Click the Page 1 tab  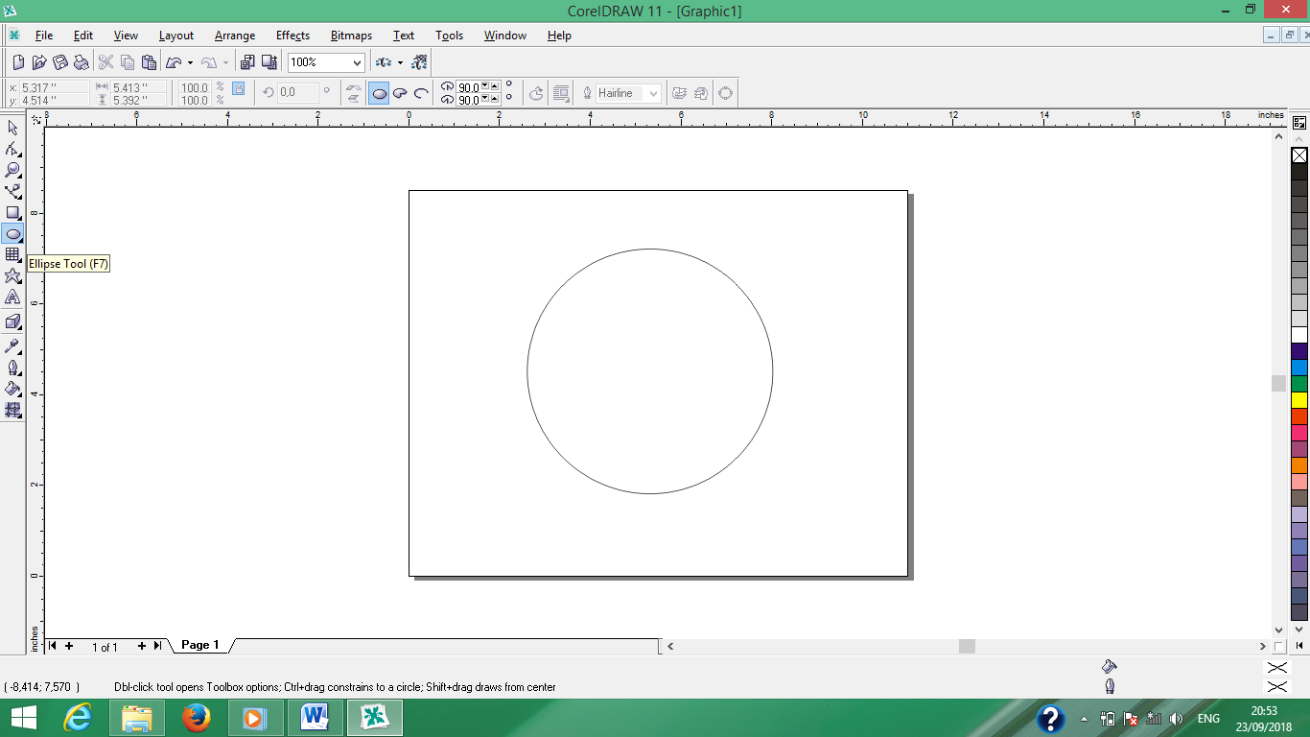pos(199,645)
